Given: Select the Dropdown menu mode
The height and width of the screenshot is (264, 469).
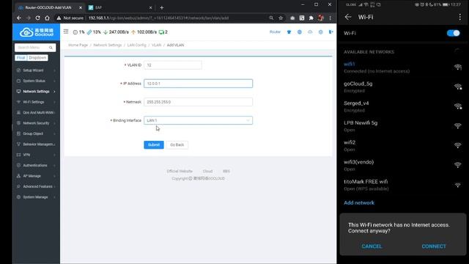Looking at the screenshot, I should 37,57.
